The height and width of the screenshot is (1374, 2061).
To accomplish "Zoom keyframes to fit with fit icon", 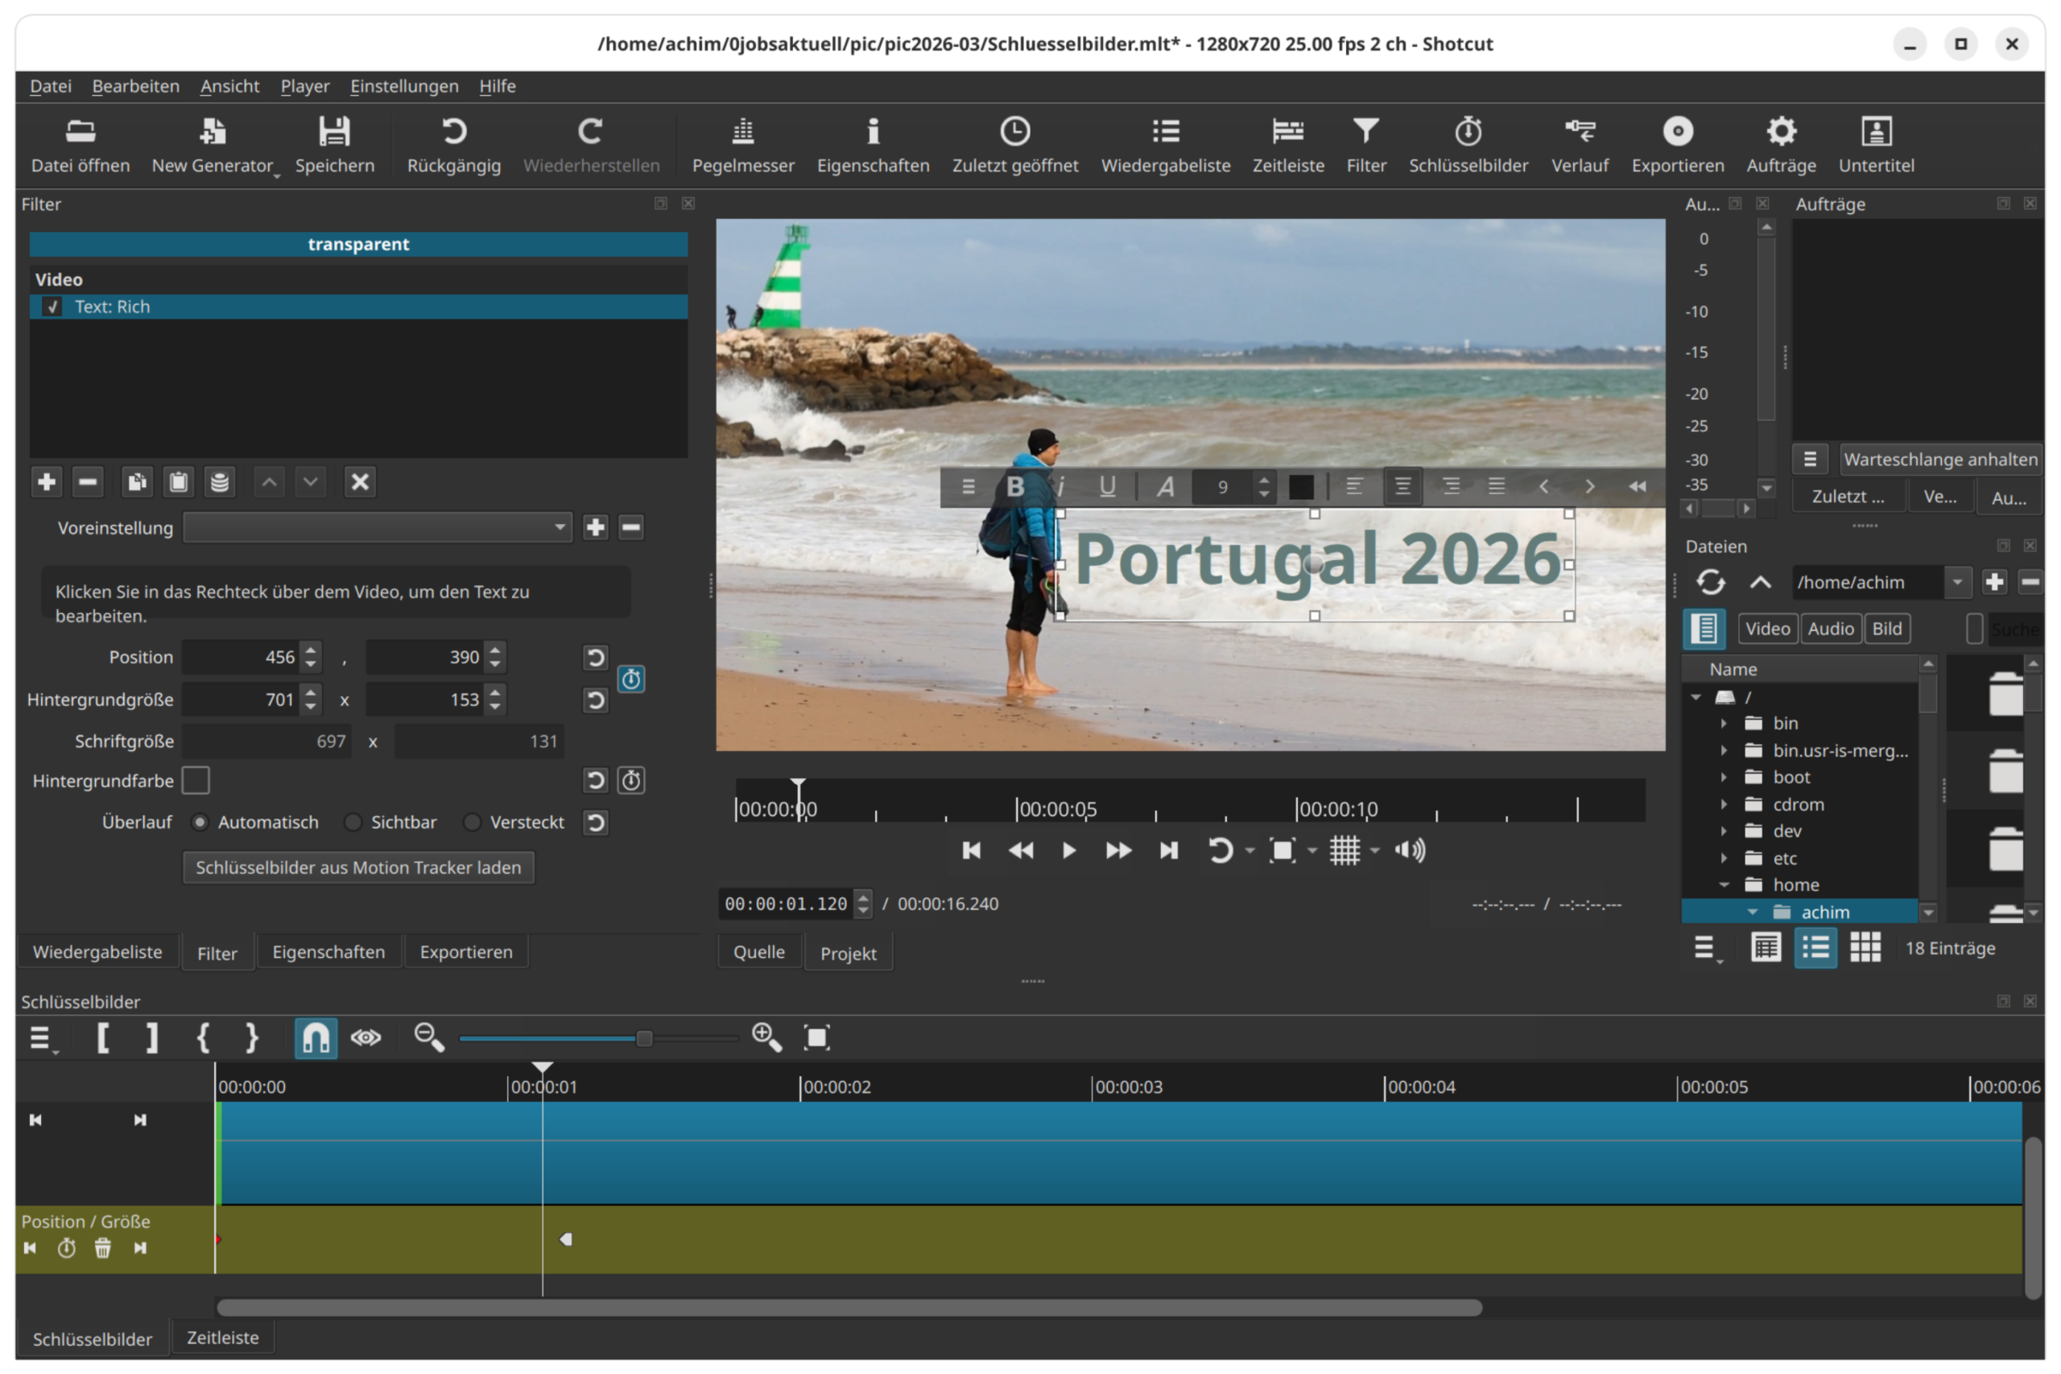I will coord(816,1038).
